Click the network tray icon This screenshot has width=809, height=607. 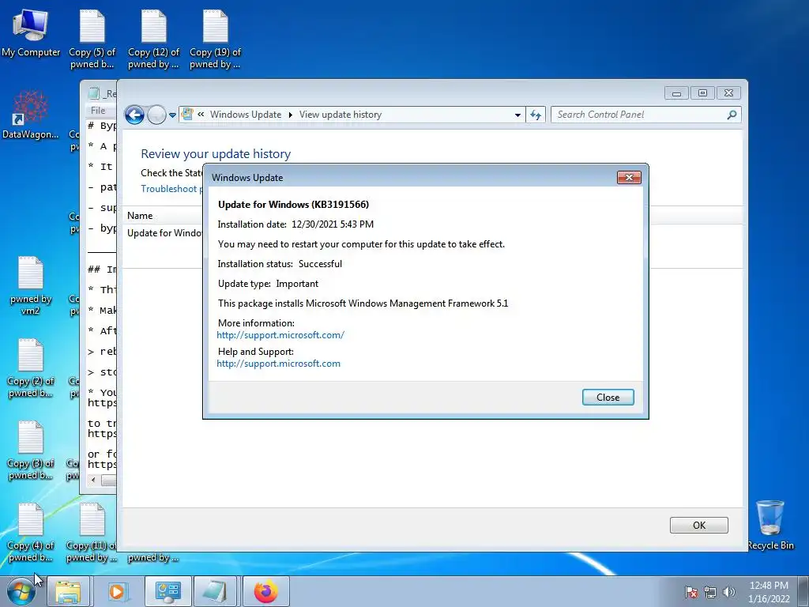pos(710,592)
